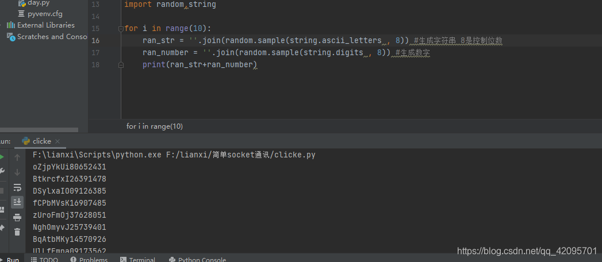Click 'ran_str' variable on line 16
Viewport: 602px width, 262px height.
pos(159,41)
